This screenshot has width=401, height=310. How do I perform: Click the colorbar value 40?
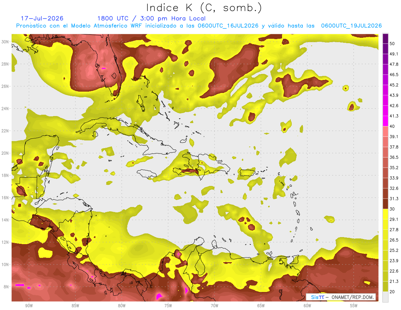point(392,126)
